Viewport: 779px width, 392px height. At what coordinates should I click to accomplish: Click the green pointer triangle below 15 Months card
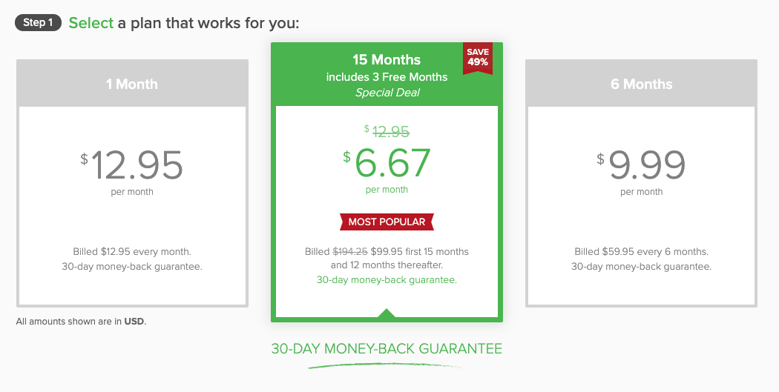(x=387, y=314)
